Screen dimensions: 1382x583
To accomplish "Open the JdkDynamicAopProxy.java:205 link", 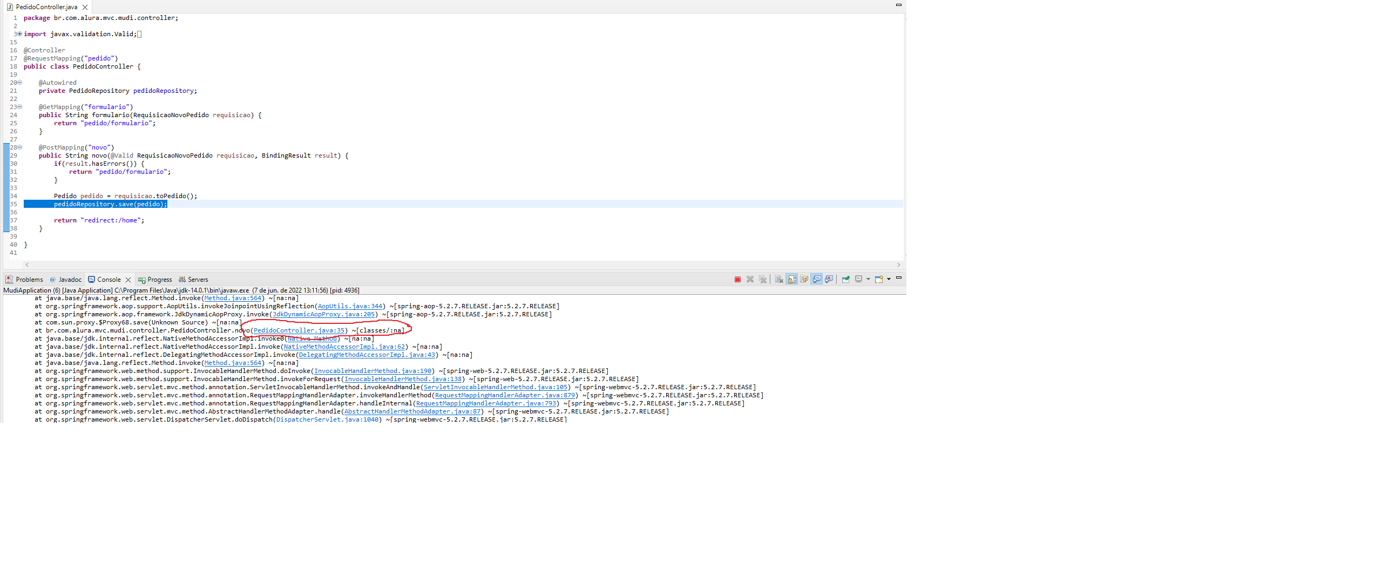I will tap(324, 314).
